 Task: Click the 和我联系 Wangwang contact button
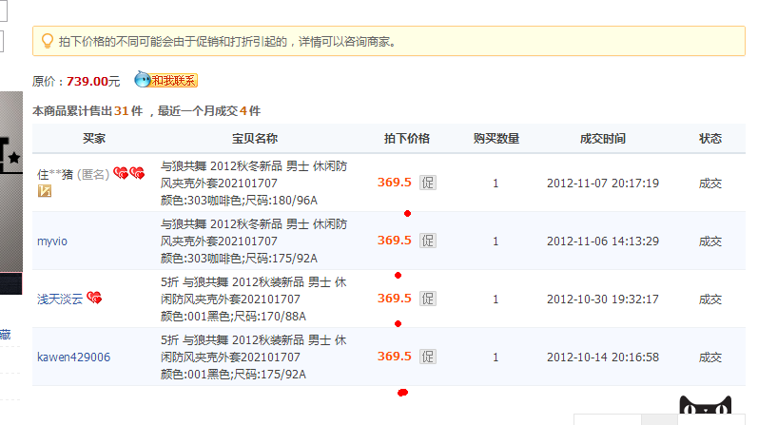coord(165,80)
